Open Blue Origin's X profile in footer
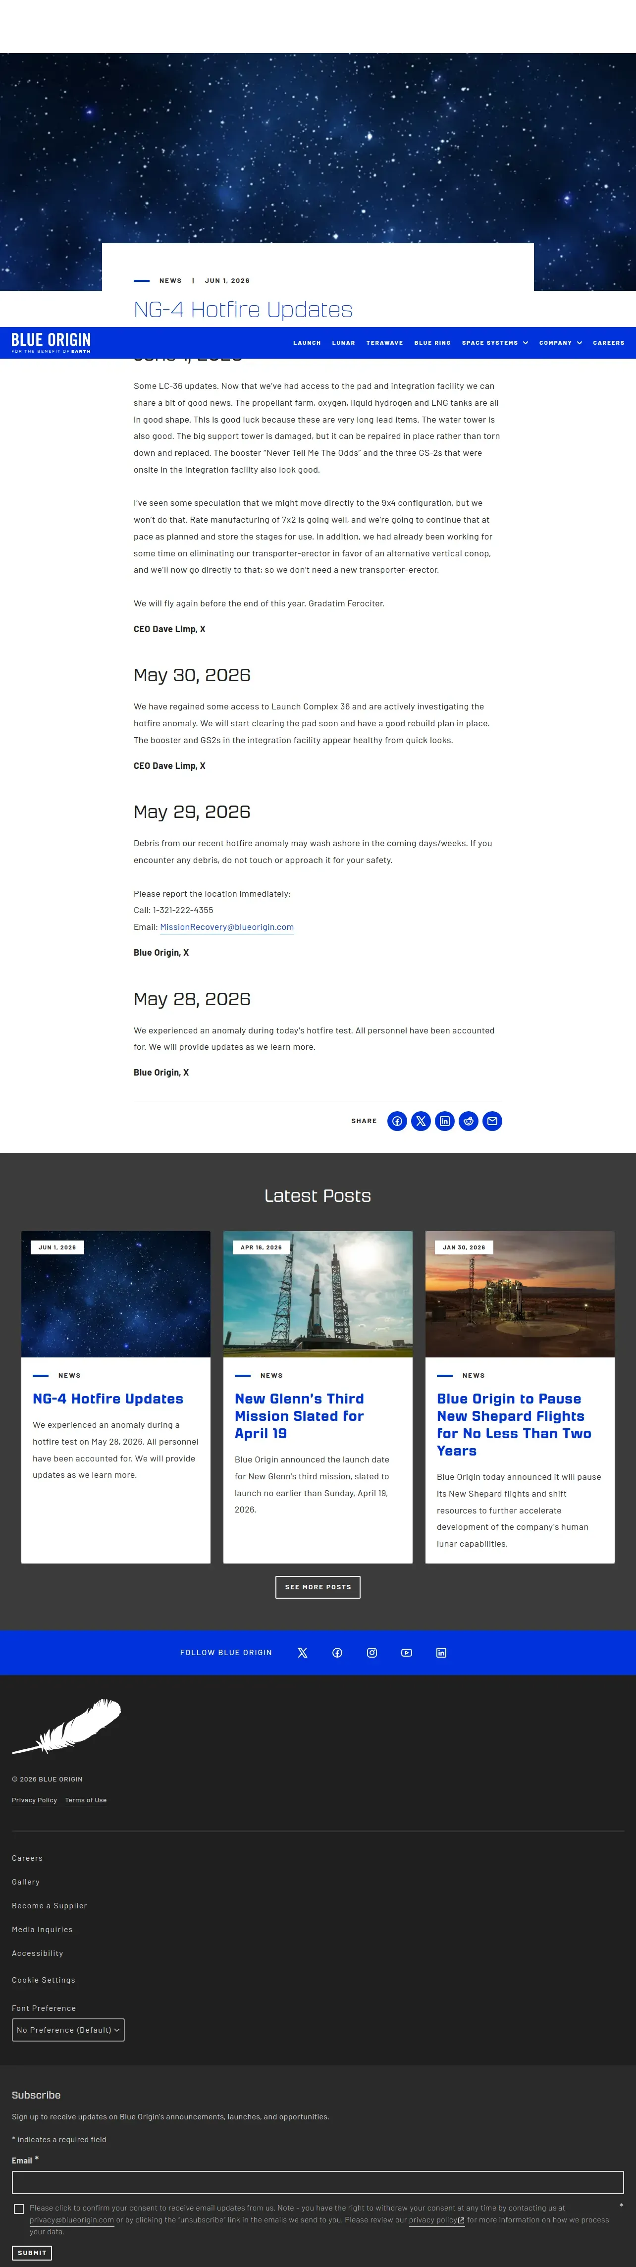 coord(303,1653)
